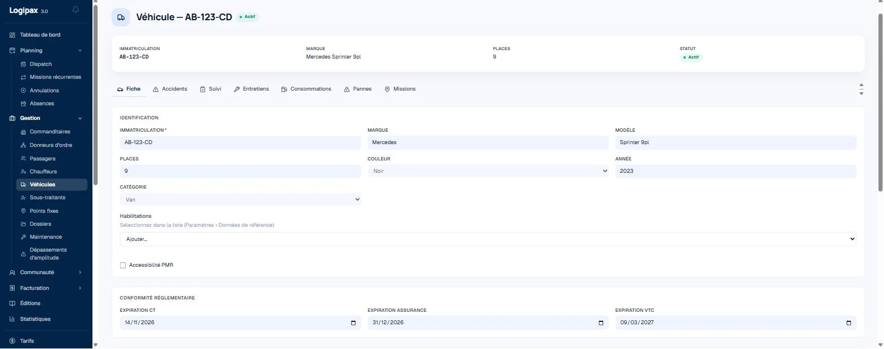884x349 pixels.
Task: Click the Tableau de bord icon
Action: pyautogui.click(x=12, y=35)
